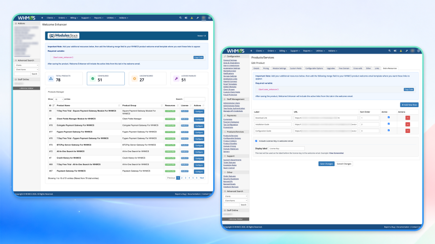Open the wrench setup icon in right window
435x244 pixels.
tap(407, 51)
